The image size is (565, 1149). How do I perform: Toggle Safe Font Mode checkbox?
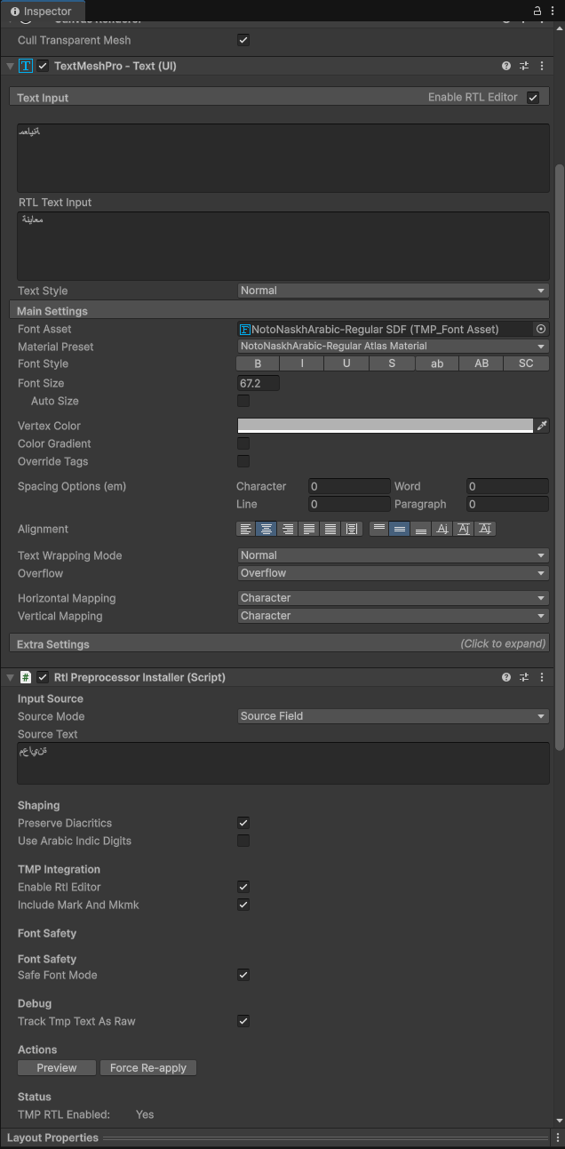point(243,975)
